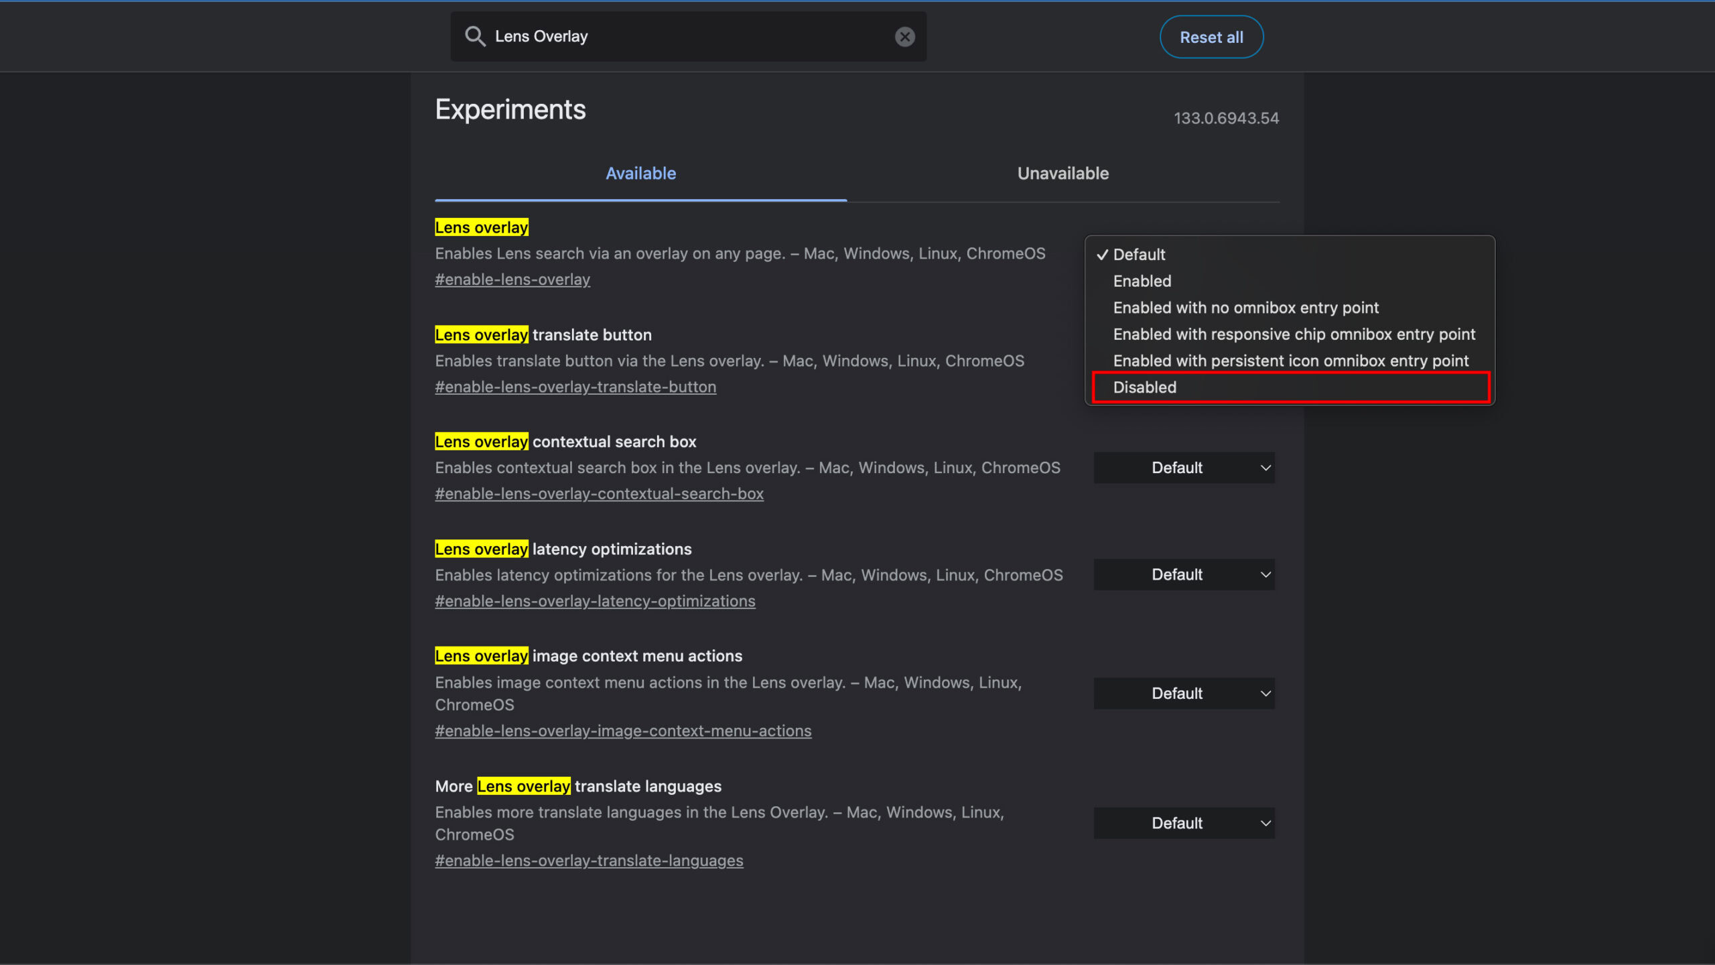Click inside the flags search field

pos(690,37)
